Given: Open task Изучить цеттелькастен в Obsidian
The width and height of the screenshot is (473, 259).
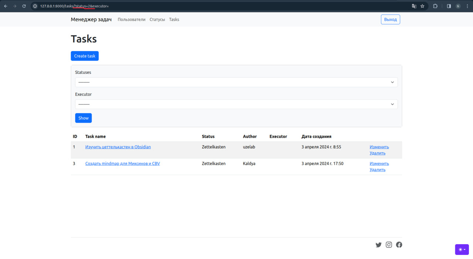Looking at the screenshot, I should point(118,147).
